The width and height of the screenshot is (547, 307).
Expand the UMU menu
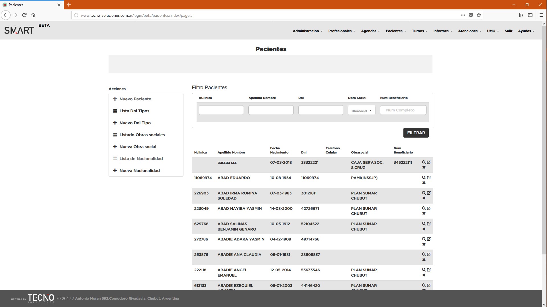(493, 31)
